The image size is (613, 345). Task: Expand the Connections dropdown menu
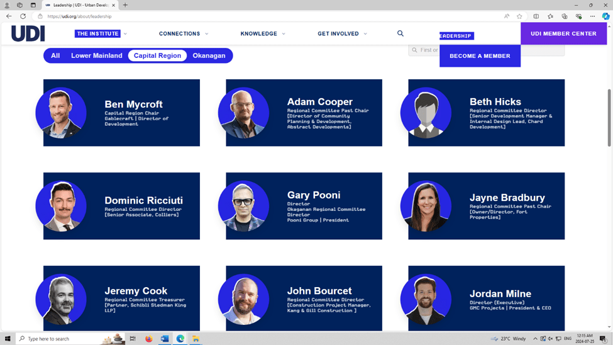coord(183,34)
